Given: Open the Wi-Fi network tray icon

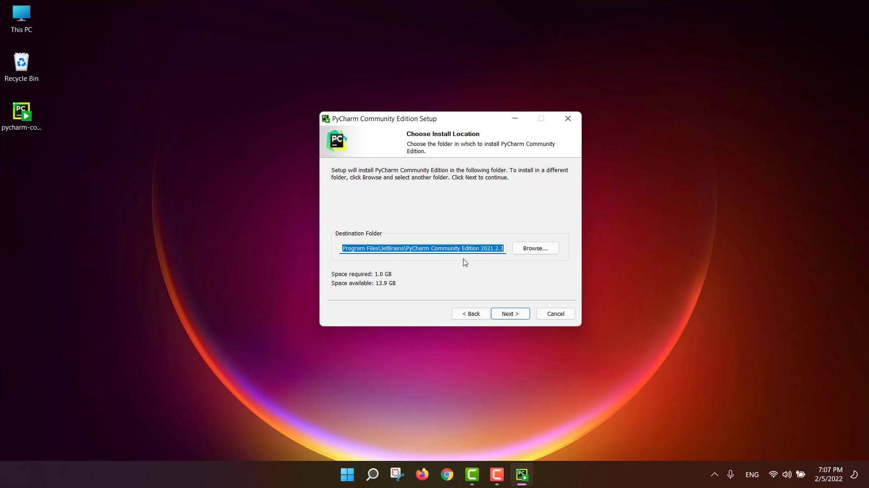Looking at the screenshot, I should click(x=773, y=474).
